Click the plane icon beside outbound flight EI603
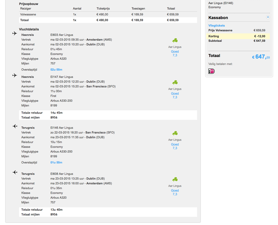The width and height of the screenshot is (278, 225). click(x=15, y=33)
